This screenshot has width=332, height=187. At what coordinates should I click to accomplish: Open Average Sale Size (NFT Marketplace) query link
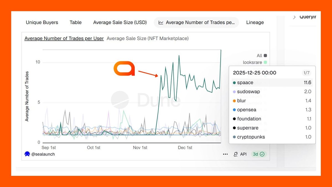147,38
